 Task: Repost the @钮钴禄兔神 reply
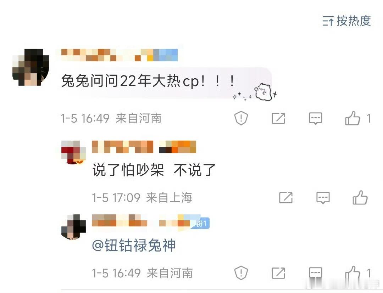278,273
